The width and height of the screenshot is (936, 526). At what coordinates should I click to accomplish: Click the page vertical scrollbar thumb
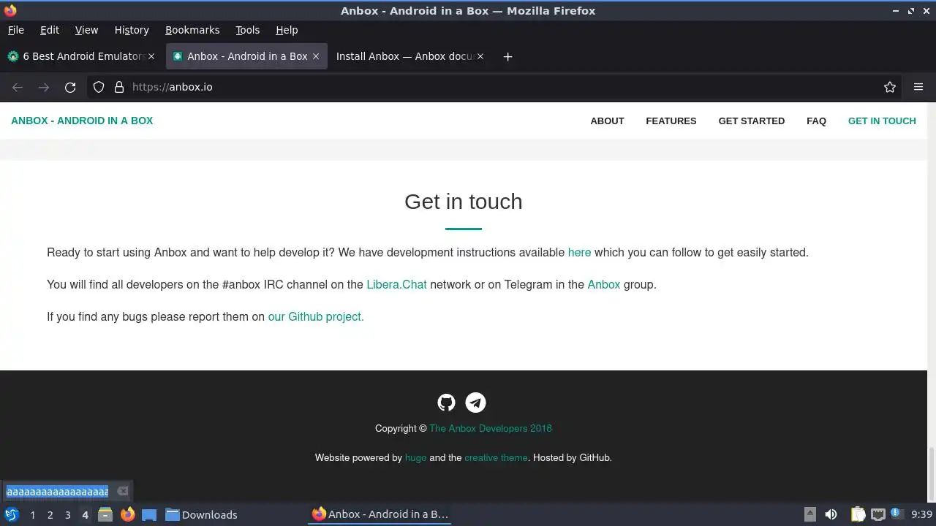(931, 473)
